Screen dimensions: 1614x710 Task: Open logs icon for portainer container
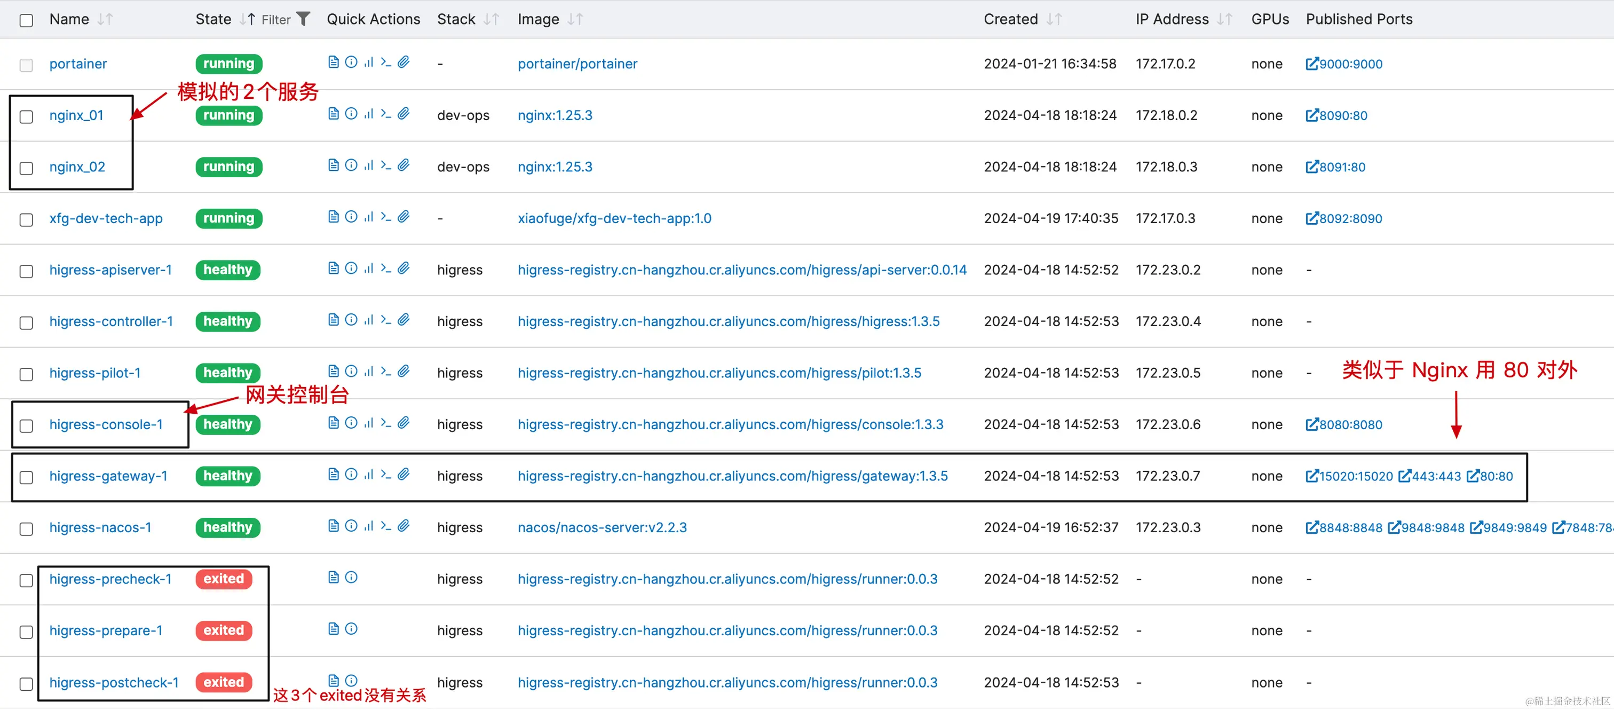(x=334, y=62)
